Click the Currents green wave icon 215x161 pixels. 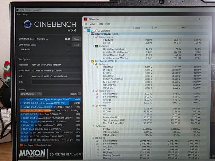click(97, 126)
